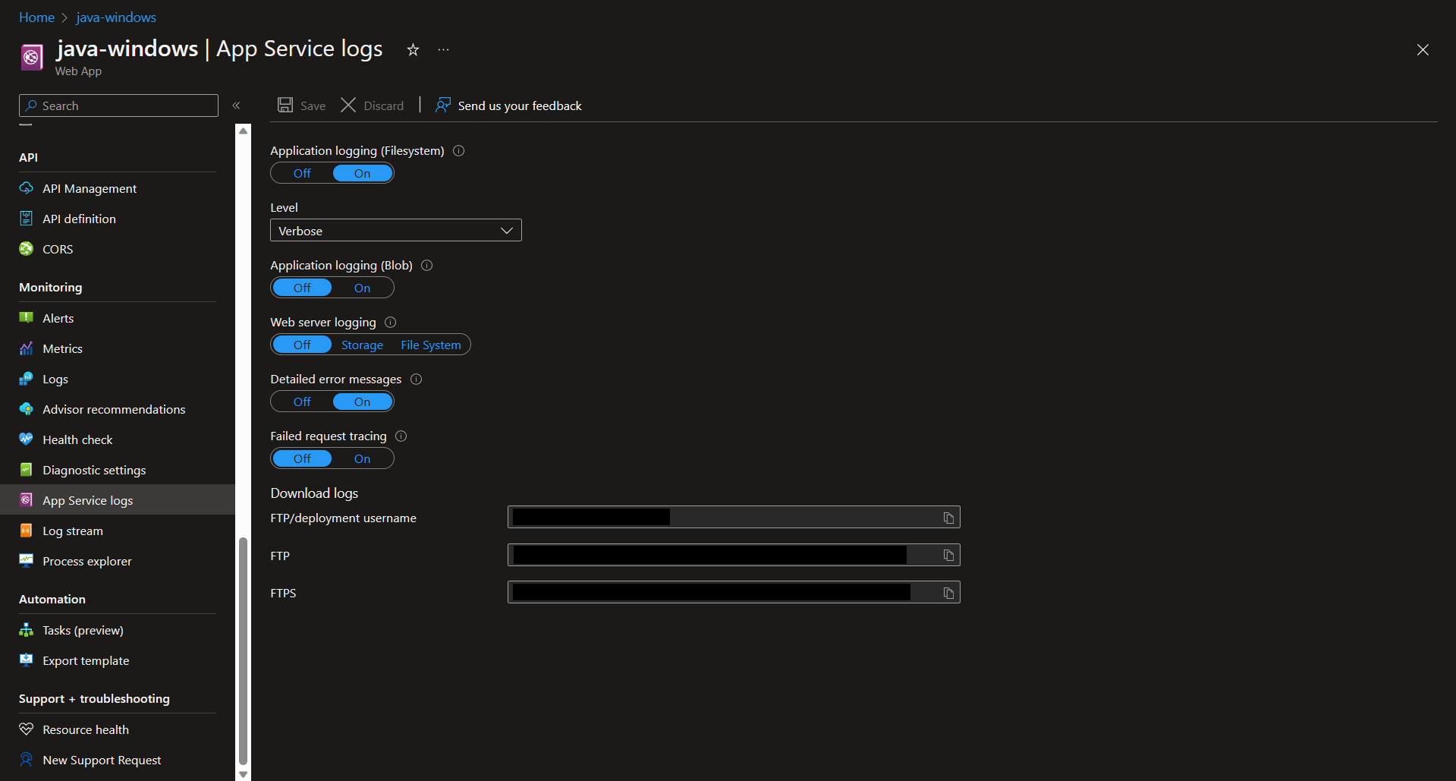Click the Log stream icon

[27, 531]
